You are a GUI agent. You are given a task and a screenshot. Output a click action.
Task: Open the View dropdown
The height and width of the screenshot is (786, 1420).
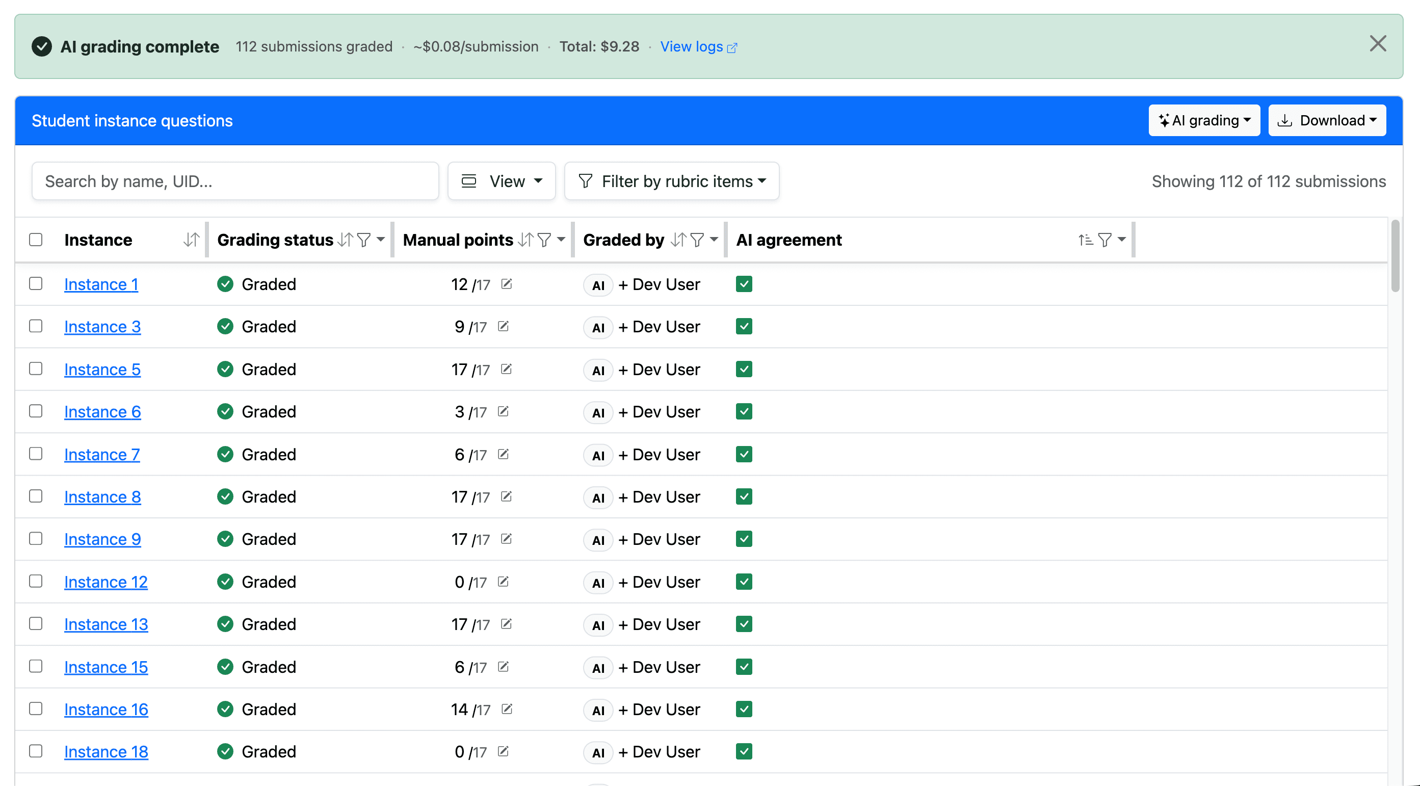501,181
